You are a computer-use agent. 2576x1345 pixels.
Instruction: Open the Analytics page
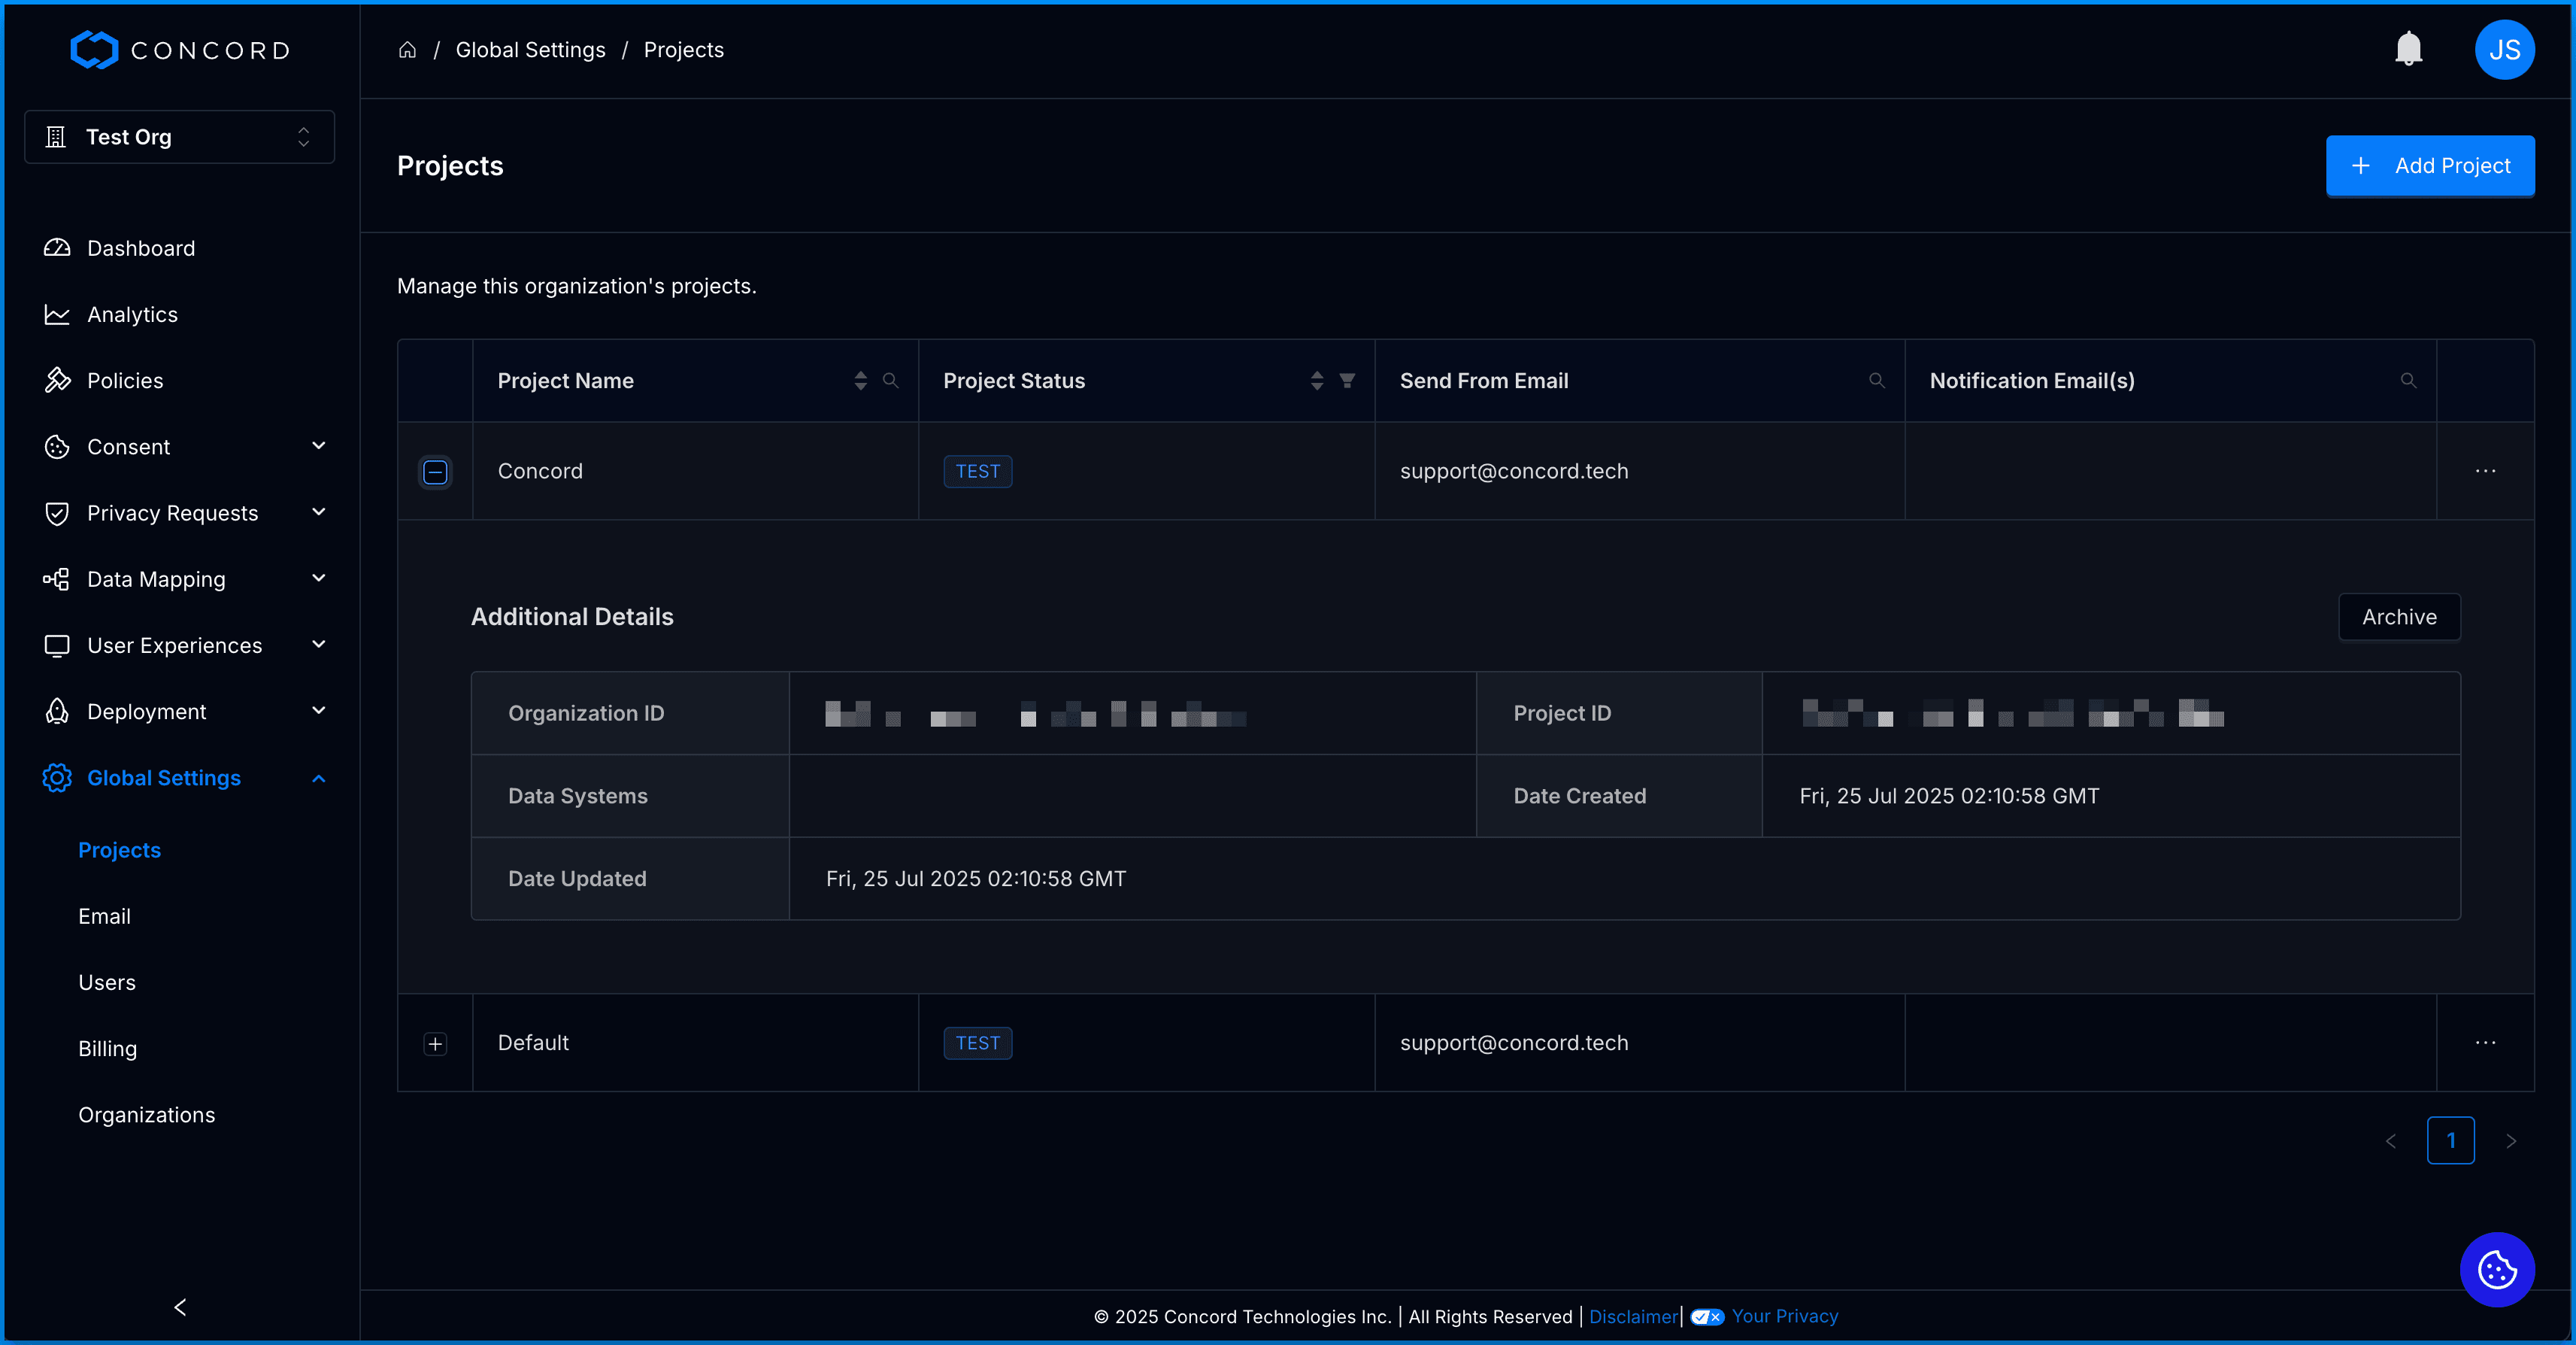[x=132, y=314]
